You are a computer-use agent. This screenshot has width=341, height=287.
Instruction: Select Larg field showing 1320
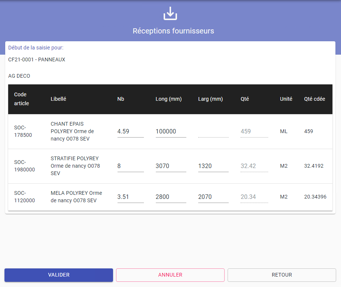tap(213, 166)
